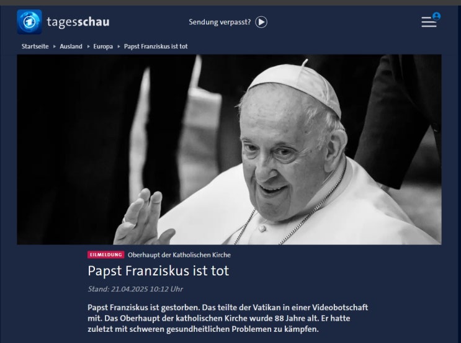Image resolution: width=461 pixels, height=343 pixels.
Task: Click 'Papst Franziskus ist tot' breadcrumb entry
Action: coord(156,46)
